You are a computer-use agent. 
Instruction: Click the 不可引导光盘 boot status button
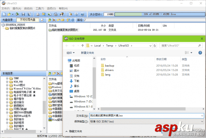[28, 20]
